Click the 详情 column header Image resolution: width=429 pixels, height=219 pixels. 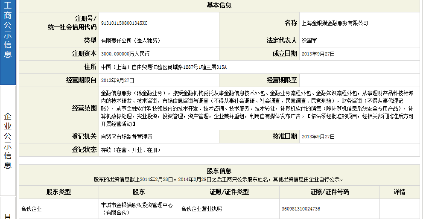[x=400, y=192]
